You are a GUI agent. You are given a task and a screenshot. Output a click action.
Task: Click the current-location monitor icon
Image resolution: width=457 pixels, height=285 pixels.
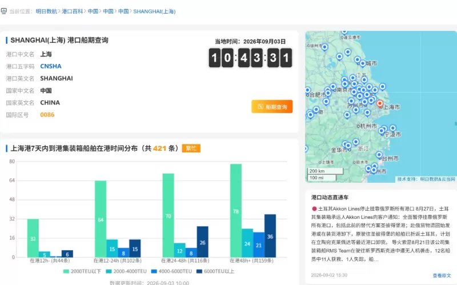click(3, 11)
